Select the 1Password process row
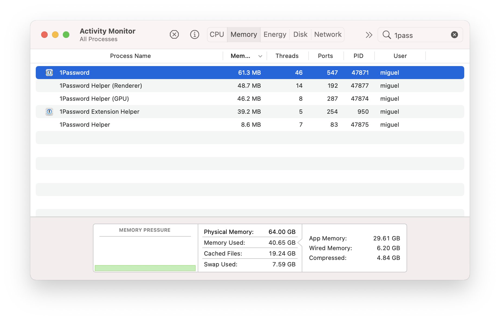Viewport: 500px width, 320px height. 250,73
